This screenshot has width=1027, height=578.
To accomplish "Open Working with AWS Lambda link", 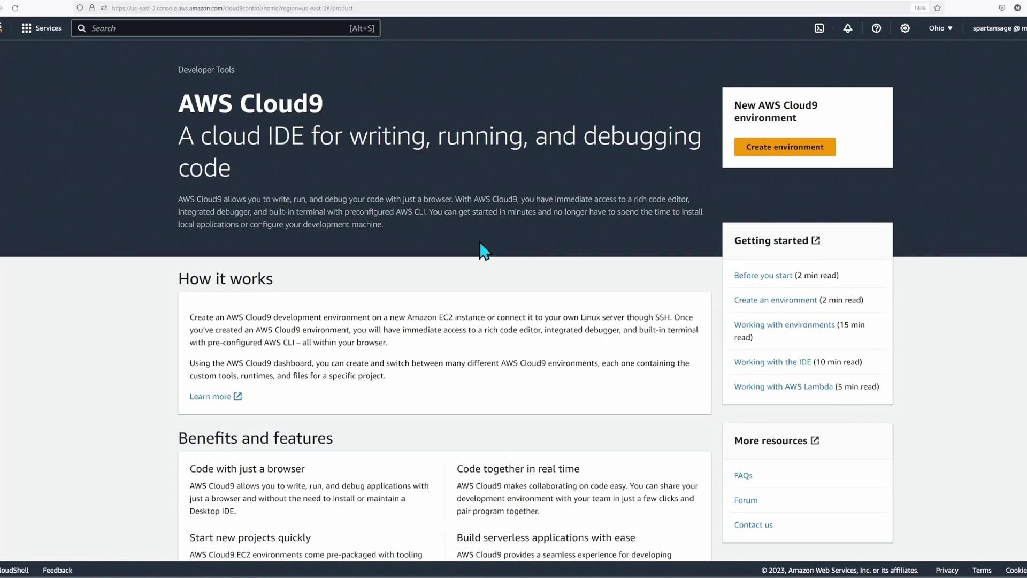I will coord(783,387).
